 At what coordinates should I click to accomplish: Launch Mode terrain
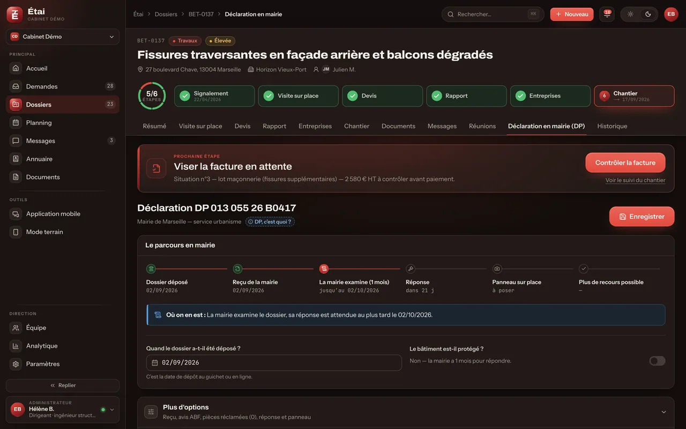pyautogui.click(x=63, y=232)
